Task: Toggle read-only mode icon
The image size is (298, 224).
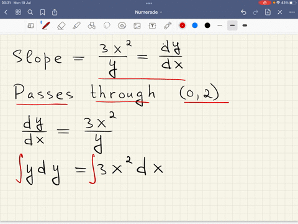Action: (x=30, y=26)
